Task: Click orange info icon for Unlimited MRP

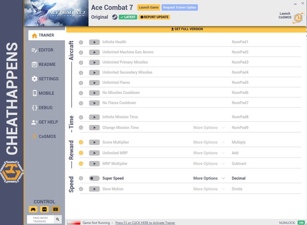Action: [x=81, y=153]
